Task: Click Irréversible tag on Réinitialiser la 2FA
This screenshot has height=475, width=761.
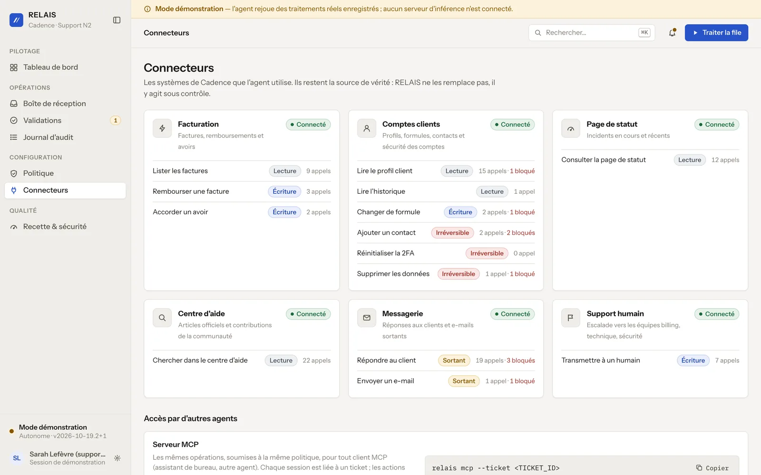Action: (x=487, y=253)
